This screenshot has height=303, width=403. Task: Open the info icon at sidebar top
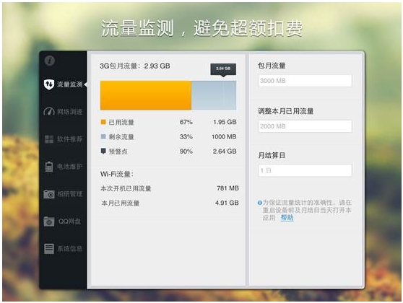click(x=50, y=61)
